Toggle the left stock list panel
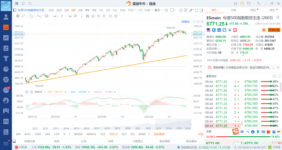 pyautogui.click(x=15, y=10)
